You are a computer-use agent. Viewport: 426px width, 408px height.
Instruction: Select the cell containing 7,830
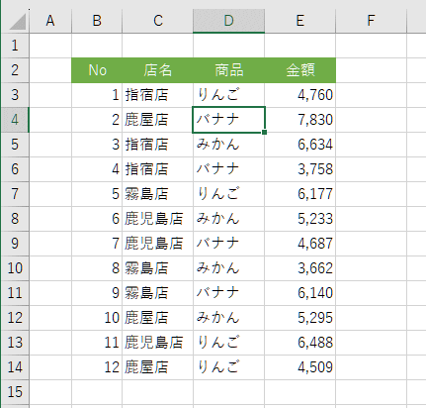[x=300, y=120]
